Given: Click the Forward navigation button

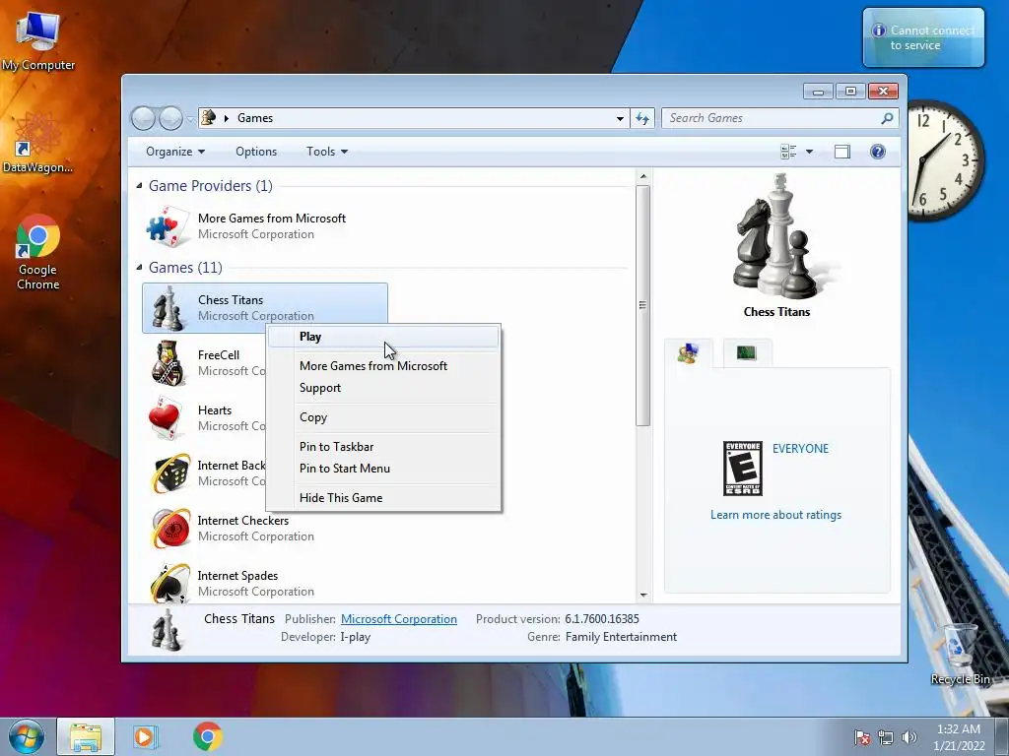Looking at the screenshot, I should (170, 118).
